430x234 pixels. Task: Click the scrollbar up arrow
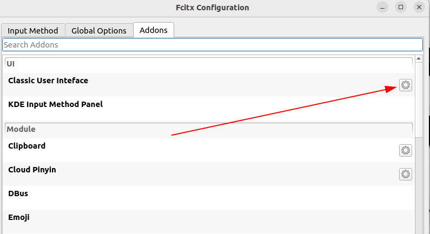pyautogui.click(x=419, y=59)
